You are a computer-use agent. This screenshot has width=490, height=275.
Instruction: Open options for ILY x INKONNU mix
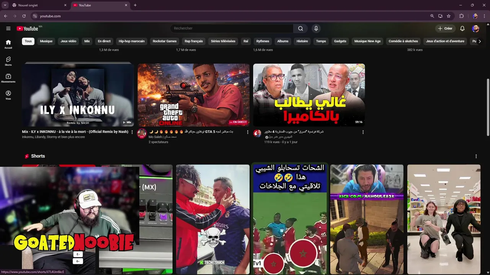(132, 132)
